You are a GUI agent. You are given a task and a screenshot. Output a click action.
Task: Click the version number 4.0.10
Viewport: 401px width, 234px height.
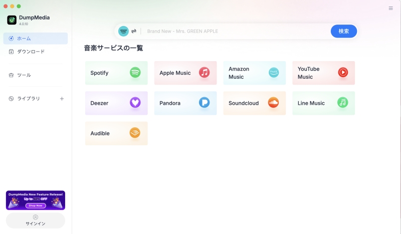click(24, 24)
